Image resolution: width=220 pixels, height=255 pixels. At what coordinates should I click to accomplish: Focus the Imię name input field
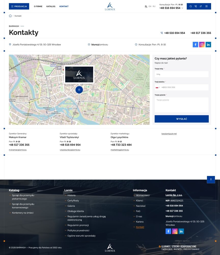(x=182, y=74)
